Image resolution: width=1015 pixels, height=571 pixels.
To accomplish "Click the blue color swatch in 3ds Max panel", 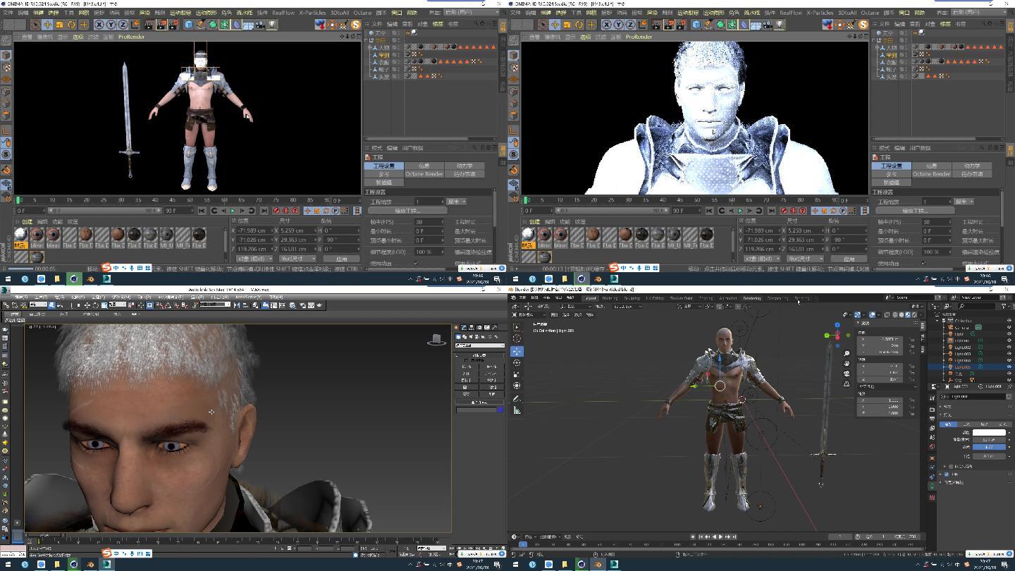I will 500,410.
